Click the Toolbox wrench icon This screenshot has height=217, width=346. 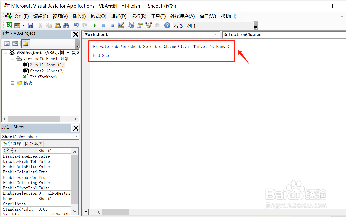[x=157, y=25]
